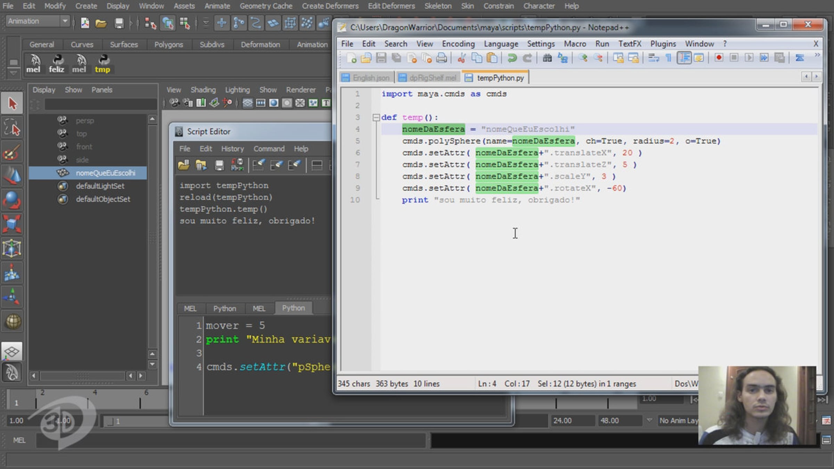Click the Save icon in Notepad++ toolbar
Viewport: 834px width, 469px height.
pos(381,58)
